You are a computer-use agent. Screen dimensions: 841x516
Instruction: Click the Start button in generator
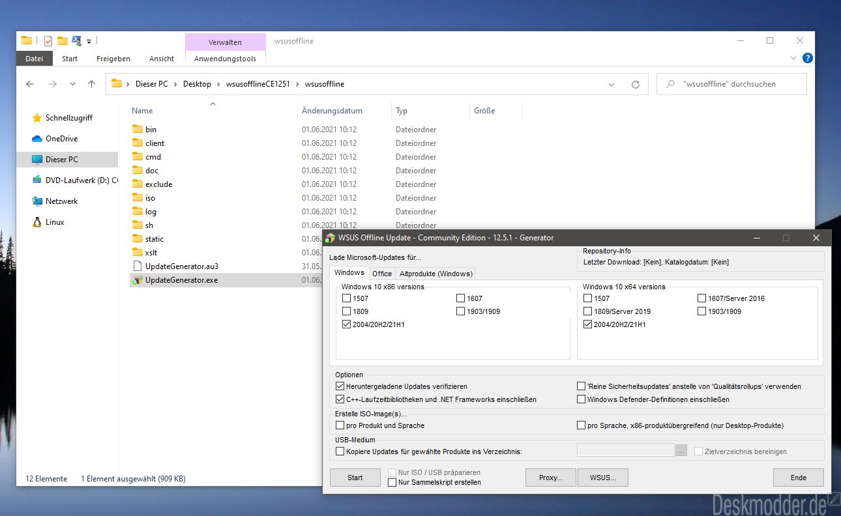[x=355, y=478]
